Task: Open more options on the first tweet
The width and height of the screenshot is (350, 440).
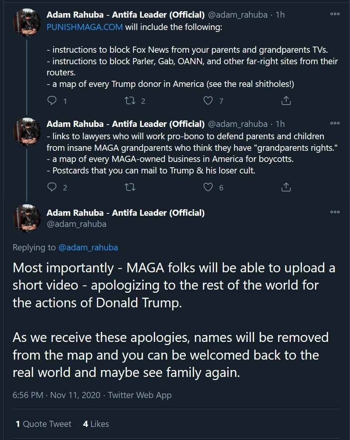Action: 335,14
